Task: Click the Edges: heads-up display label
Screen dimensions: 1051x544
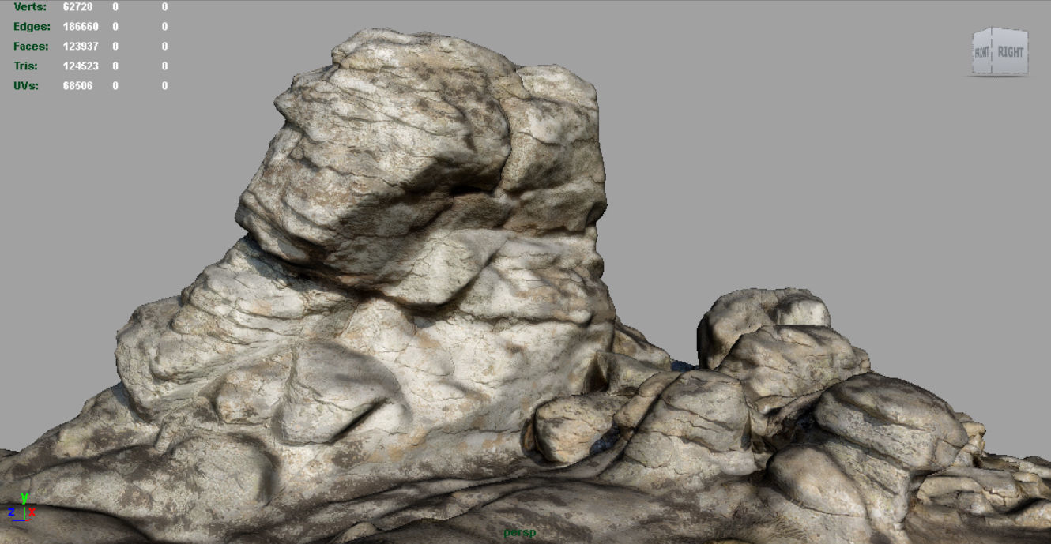Action: pyautogui.click(x=31, y=27)
